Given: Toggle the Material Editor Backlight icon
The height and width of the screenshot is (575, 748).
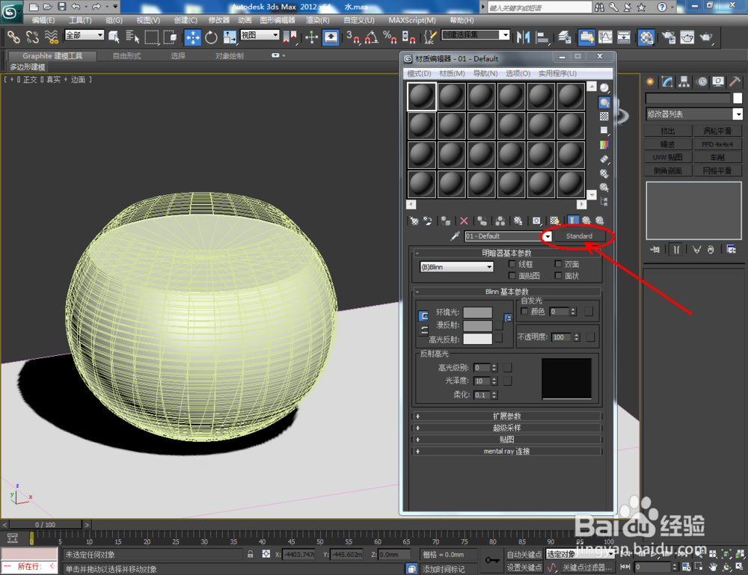Looking at the screenshot, I should point(604,102).
